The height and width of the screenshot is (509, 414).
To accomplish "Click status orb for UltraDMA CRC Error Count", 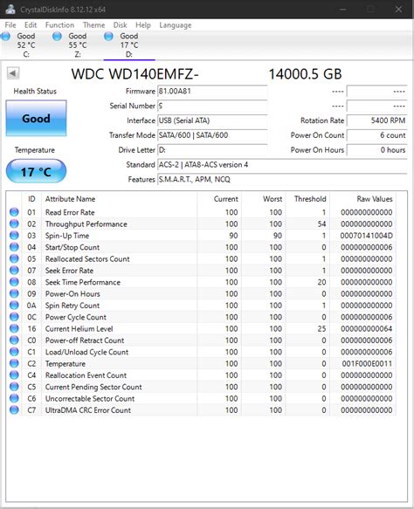I will coord(14,410).
